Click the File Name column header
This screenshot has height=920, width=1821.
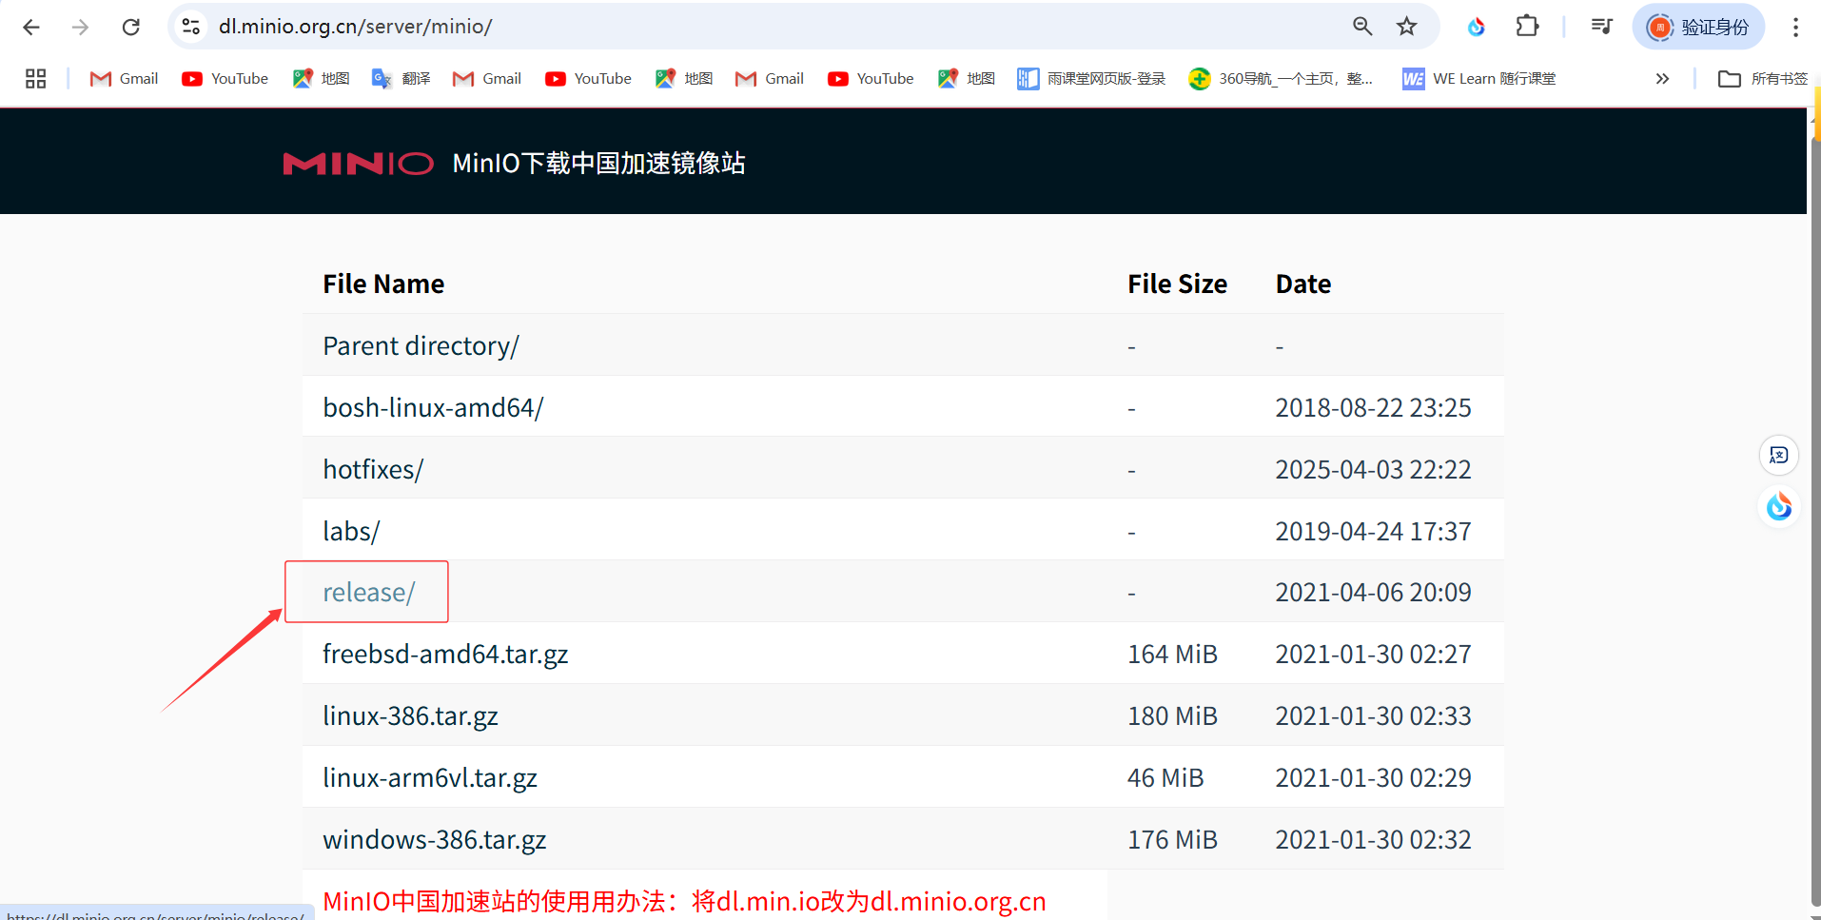pyautogui.click(x=383, y=284)
